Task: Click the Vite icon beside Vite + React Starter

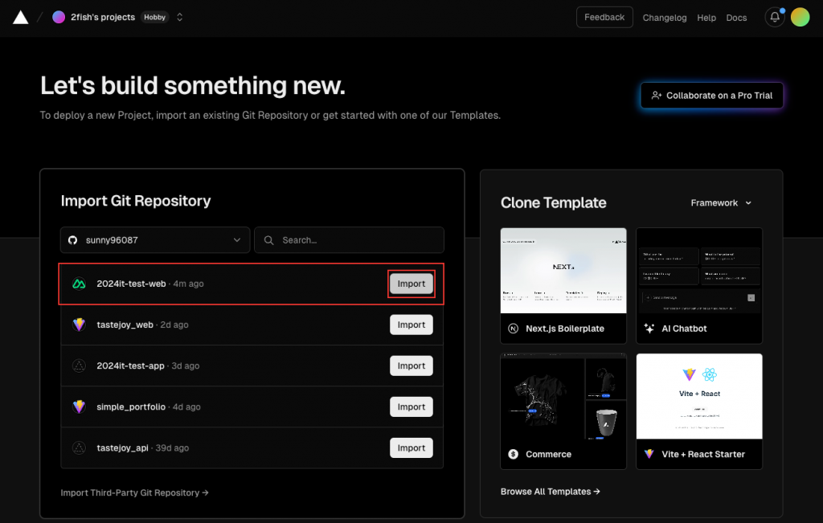Action: click(649, 454)
